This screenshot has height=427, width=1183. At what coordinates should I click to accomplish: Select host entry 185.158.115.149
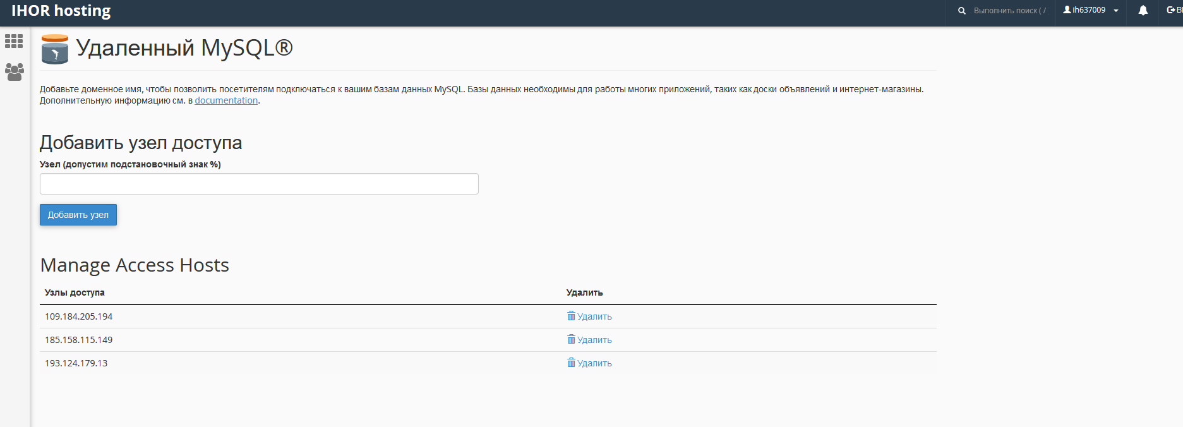[x=78, y=340]
